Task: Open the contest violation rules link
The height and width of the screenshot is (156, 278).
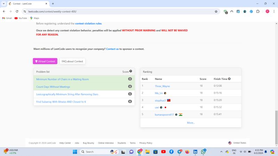Action: point(88,24)
